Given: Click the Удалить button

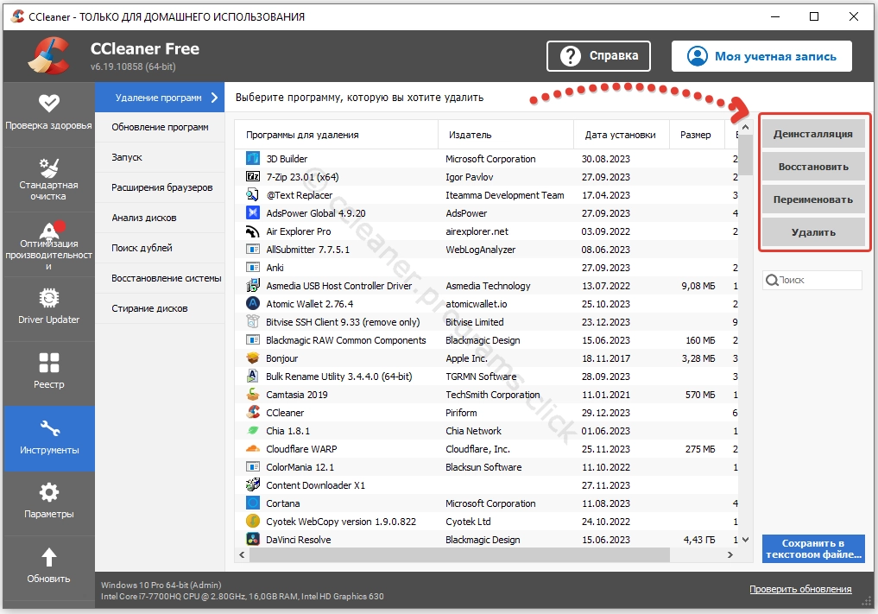Looking at the screenshot, I should [812, 232].
